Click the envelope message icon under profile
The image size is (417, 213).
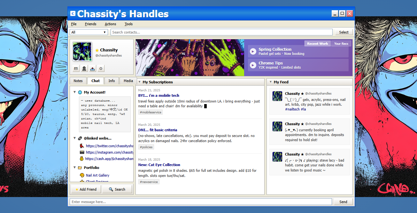pyautogui.click(x=76, y=68)
